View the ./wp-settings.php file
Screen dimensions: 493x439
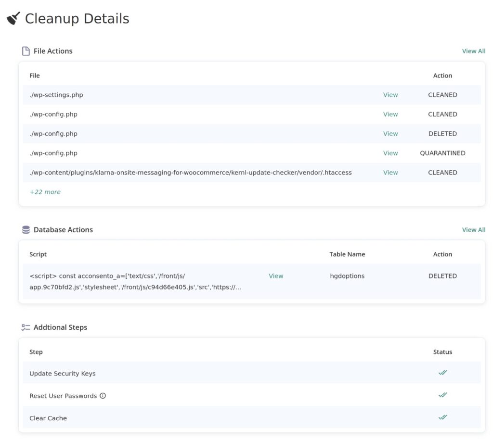(390, 95)
